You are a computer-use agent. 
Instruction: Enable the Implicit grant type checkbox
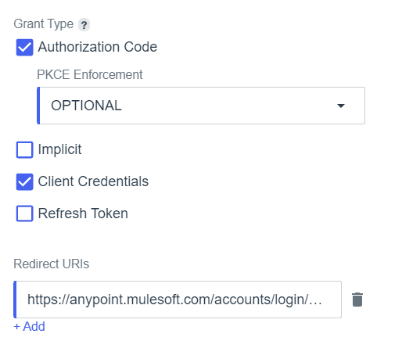point(25,149)
